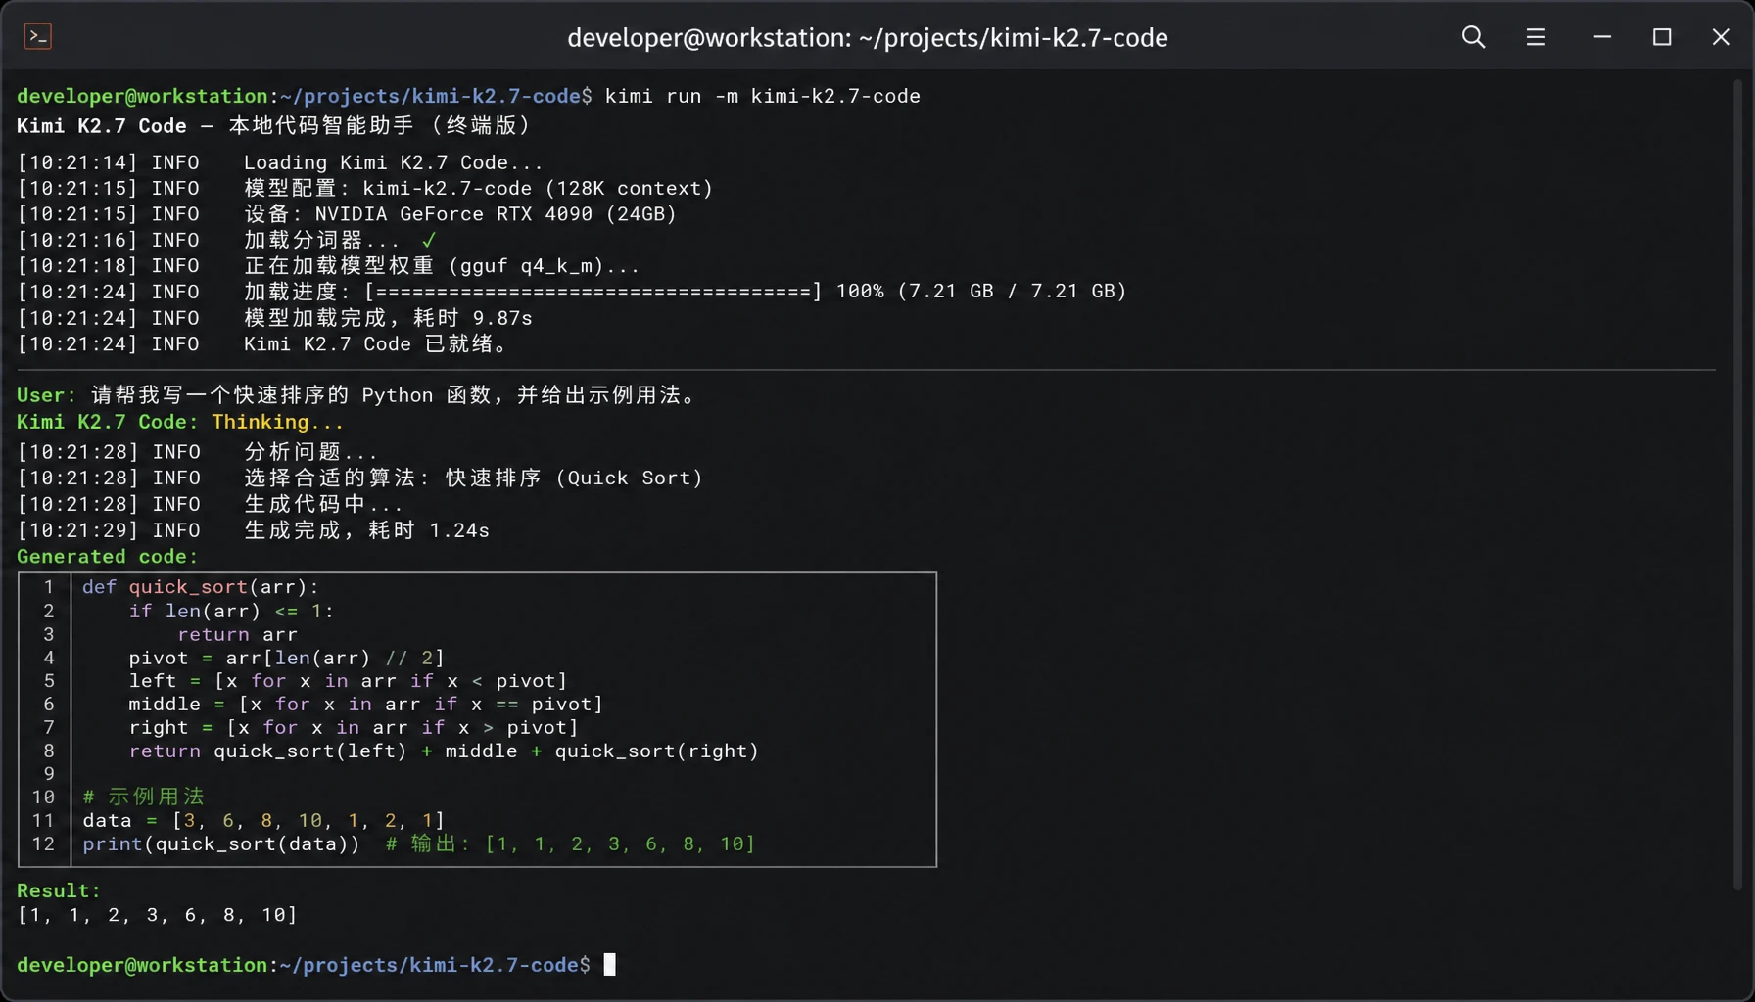The image size is (1755, 1002).
Task: Click code line 'if len(arr) <= 1:'
Action: coord(231,611)
